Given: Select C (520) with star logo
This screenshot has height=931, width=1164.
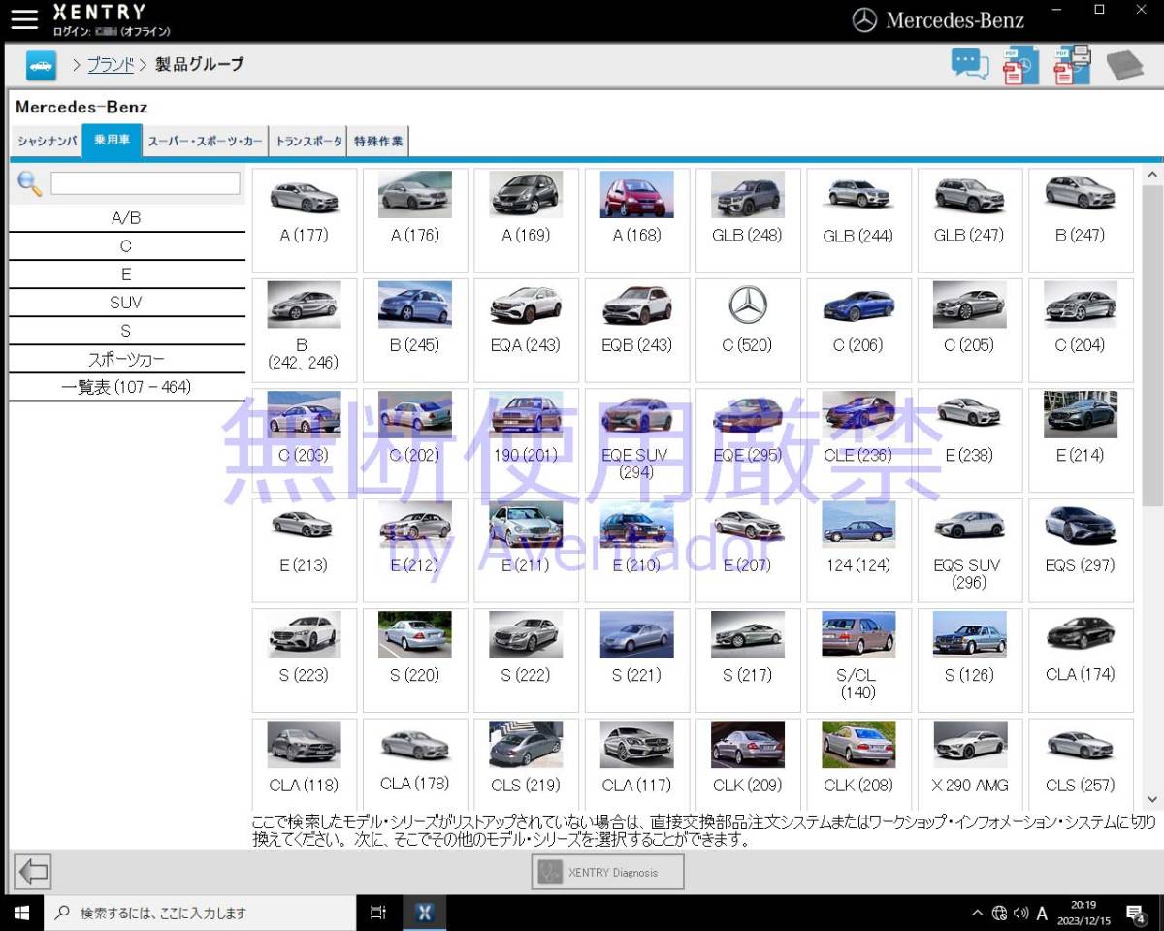Looking at the screenshot, I should click(x=748, y=330).
